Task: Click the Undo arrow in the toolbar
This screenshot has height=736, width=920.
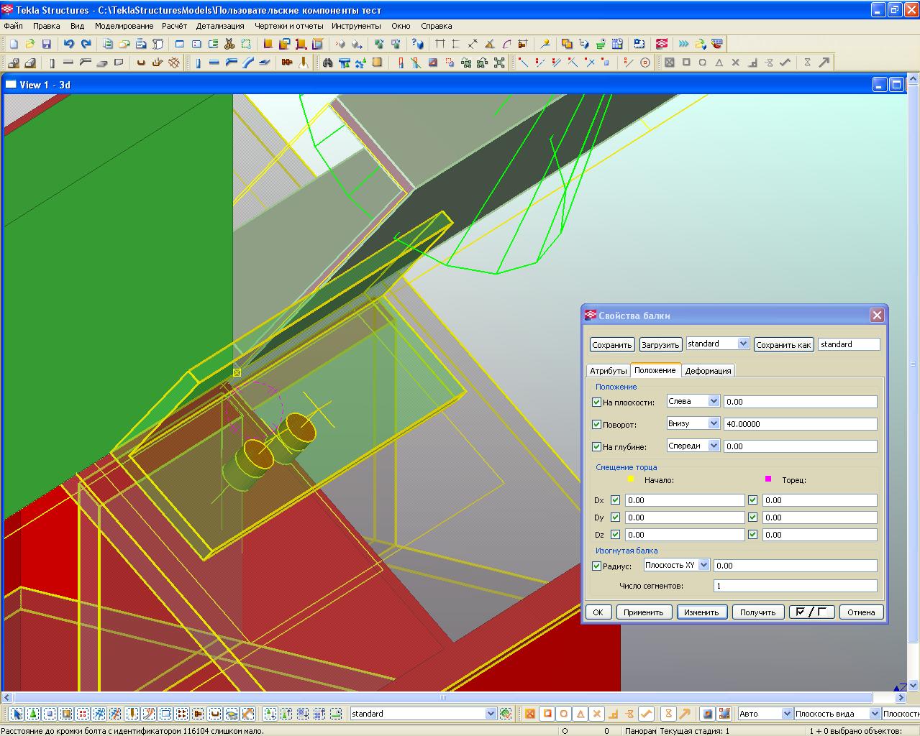Action: [x=69, y=44]
